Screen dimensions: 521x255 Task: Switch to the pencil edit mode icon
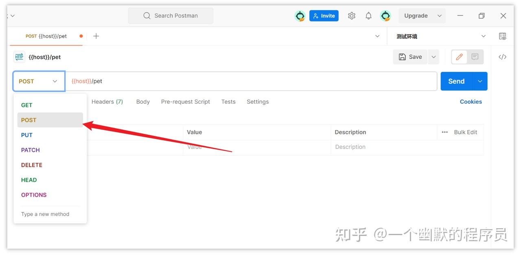coord(459,57)
